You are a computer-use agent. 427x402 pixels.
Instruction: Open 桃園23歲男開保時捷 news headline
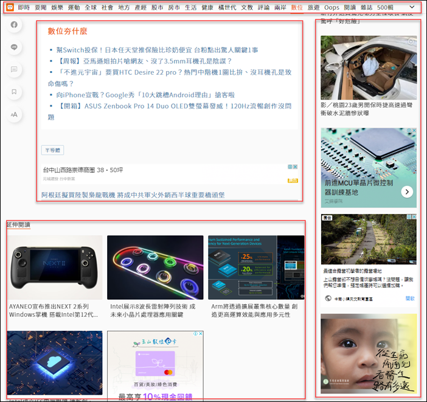(x=367, y=109)
